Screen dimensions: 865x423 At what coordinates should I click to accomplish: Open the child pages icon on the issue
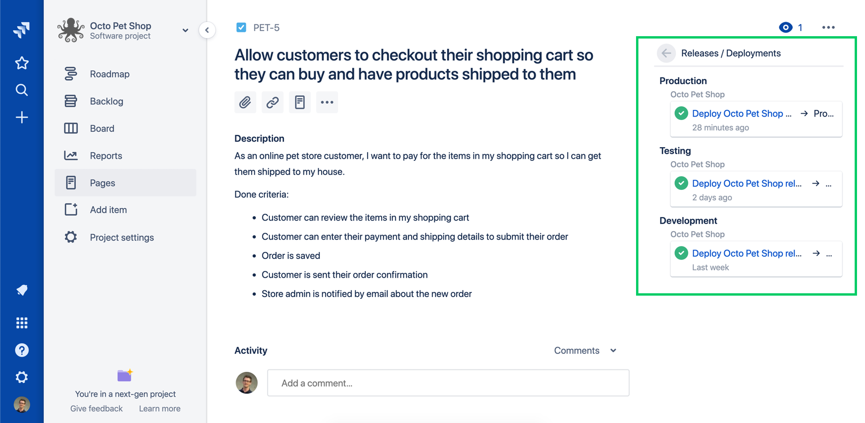[x=300, y=102]
